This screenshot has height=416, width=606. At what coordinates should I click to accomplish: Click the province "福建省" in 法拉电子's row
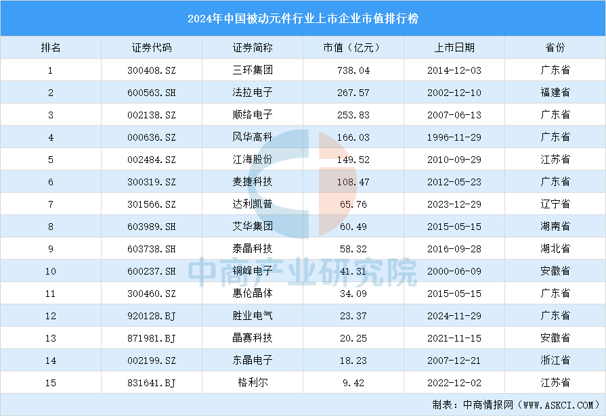coord(555,92)
